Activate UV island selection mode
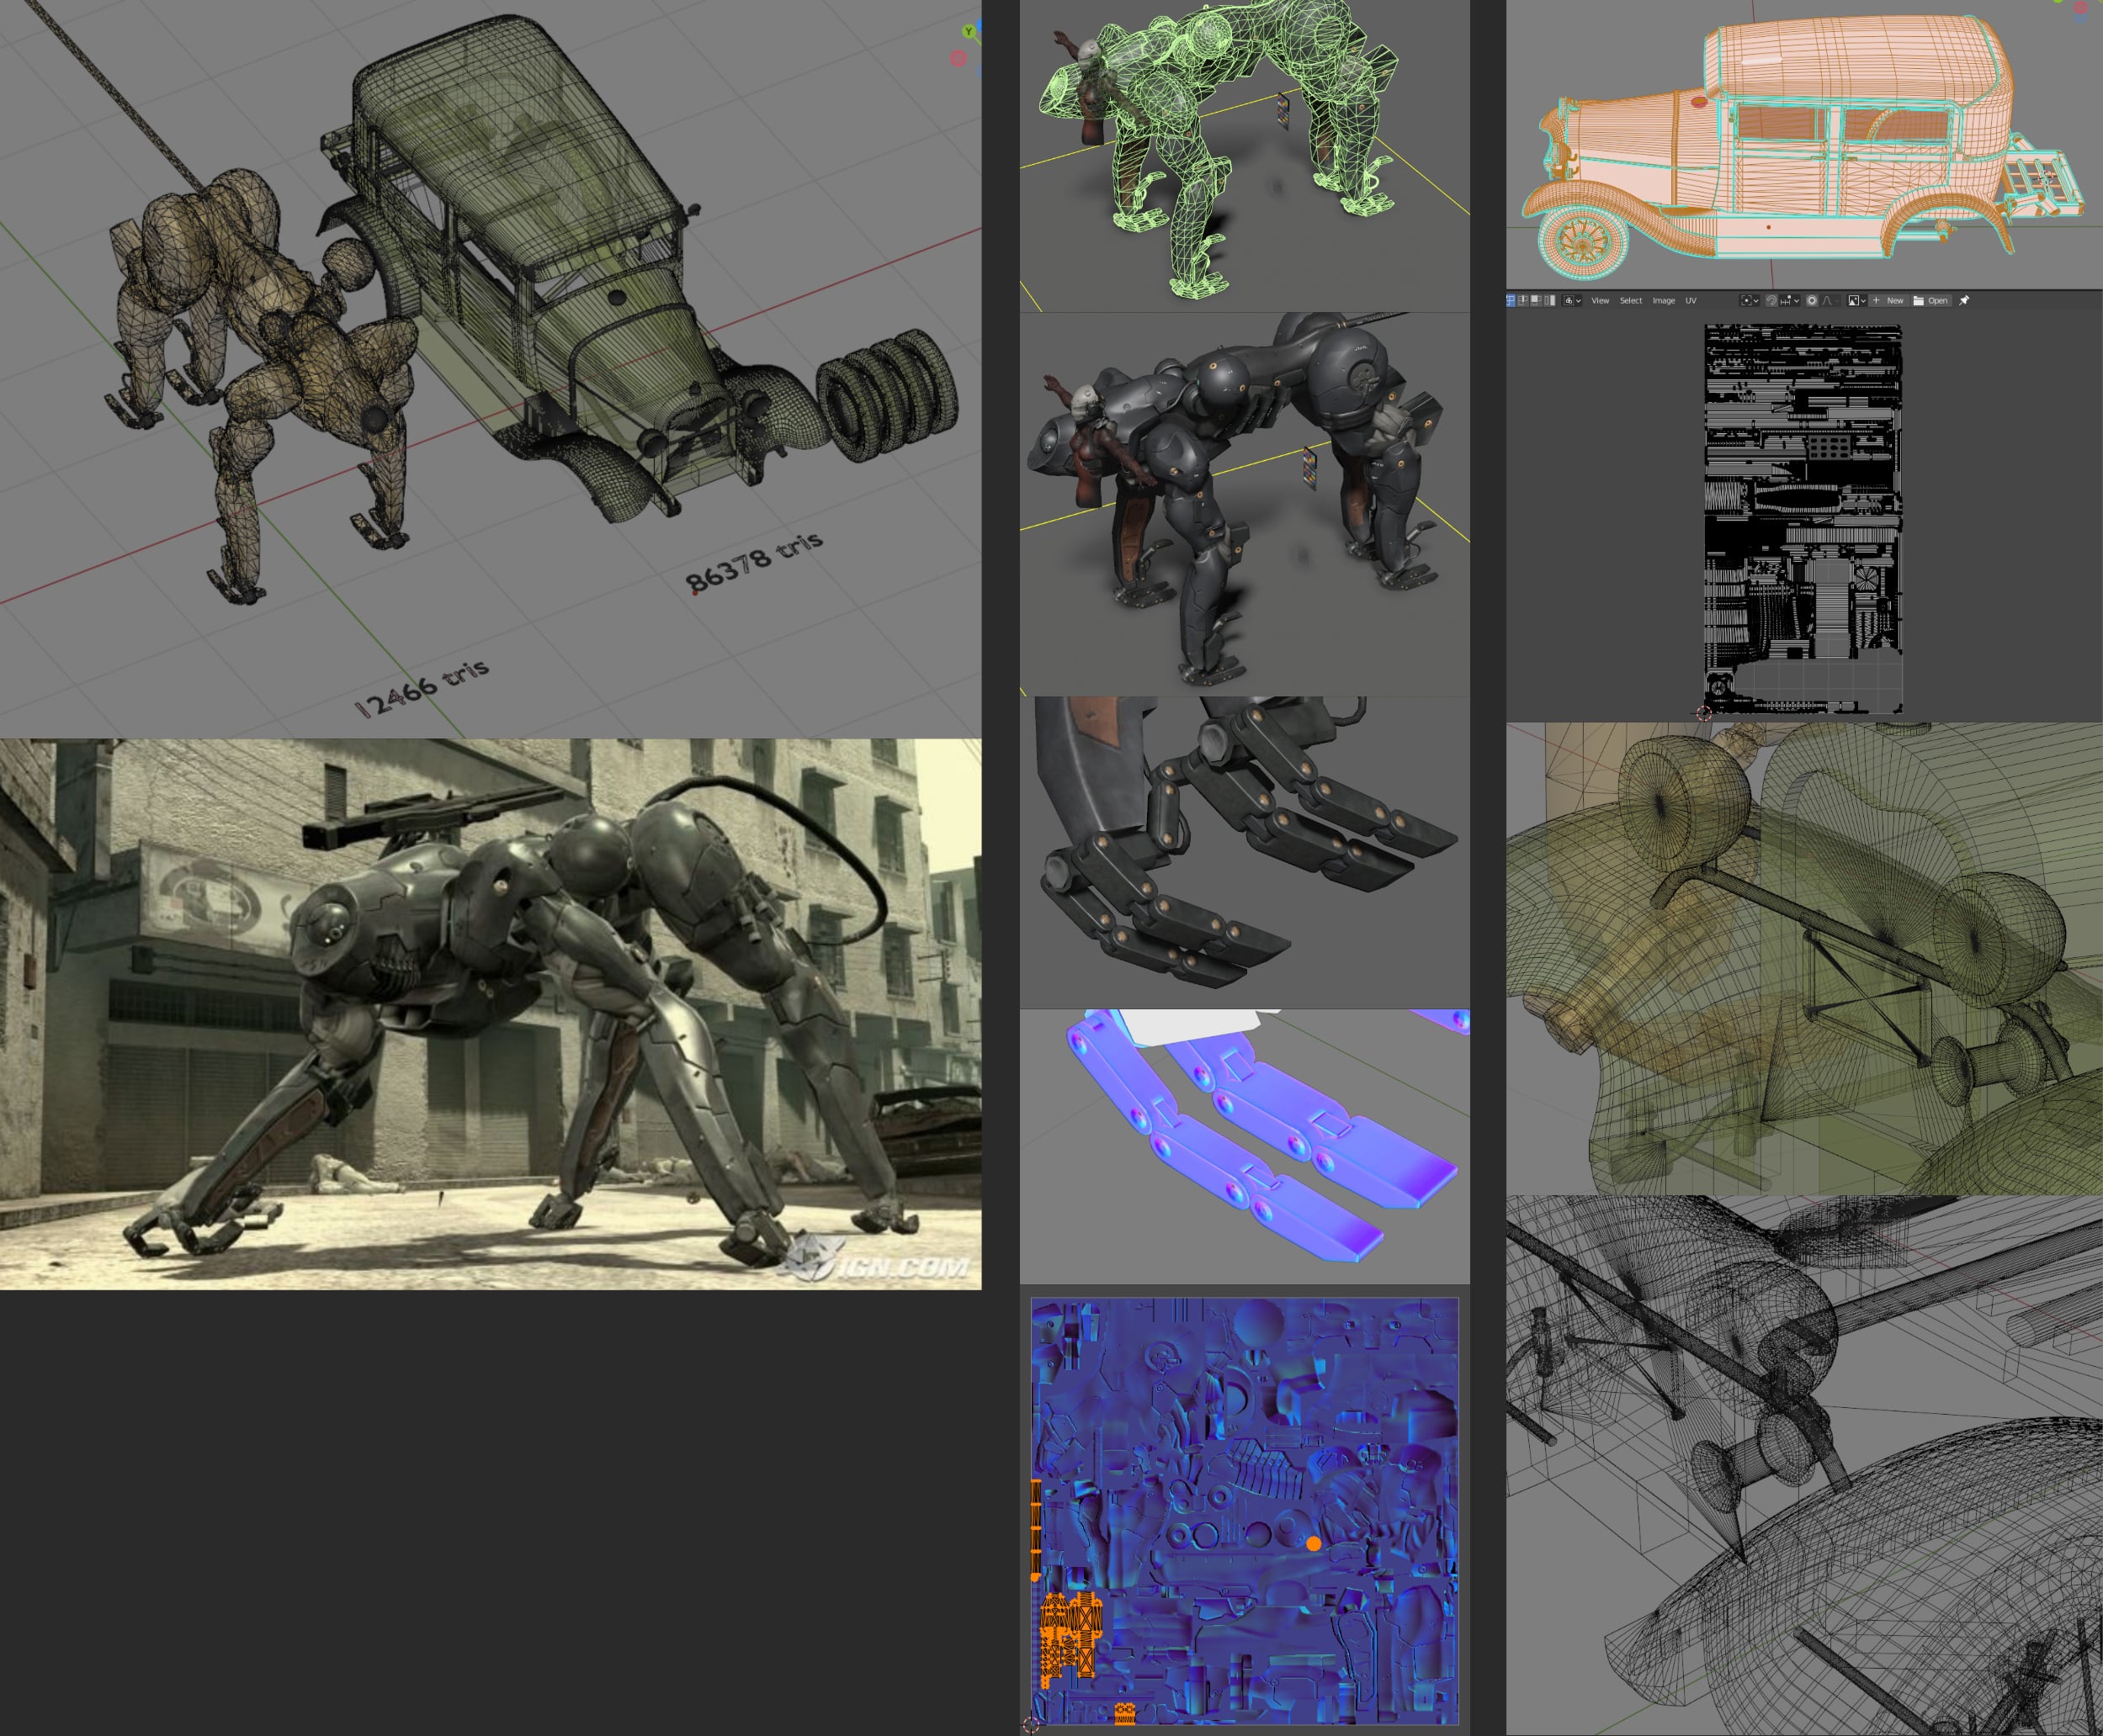The width and height of the screenshot is (2103, 1736). click(1550, 301)
